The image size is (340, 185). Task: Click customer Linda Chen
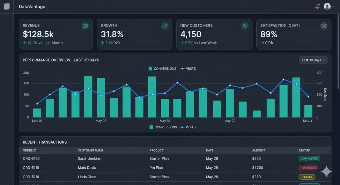click(x=87, y=177)
